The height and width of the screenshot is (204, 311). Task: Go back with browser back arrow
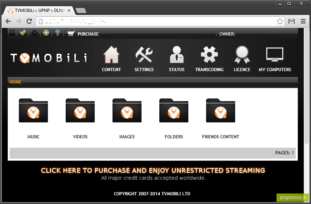click(8, 21)
